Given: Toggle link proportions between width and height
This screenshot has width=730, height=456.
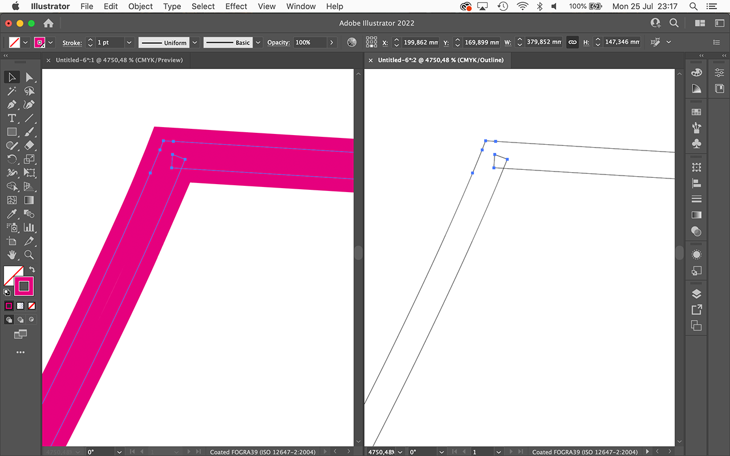Looking at the screenshot, I should click(x=573, y=42).
